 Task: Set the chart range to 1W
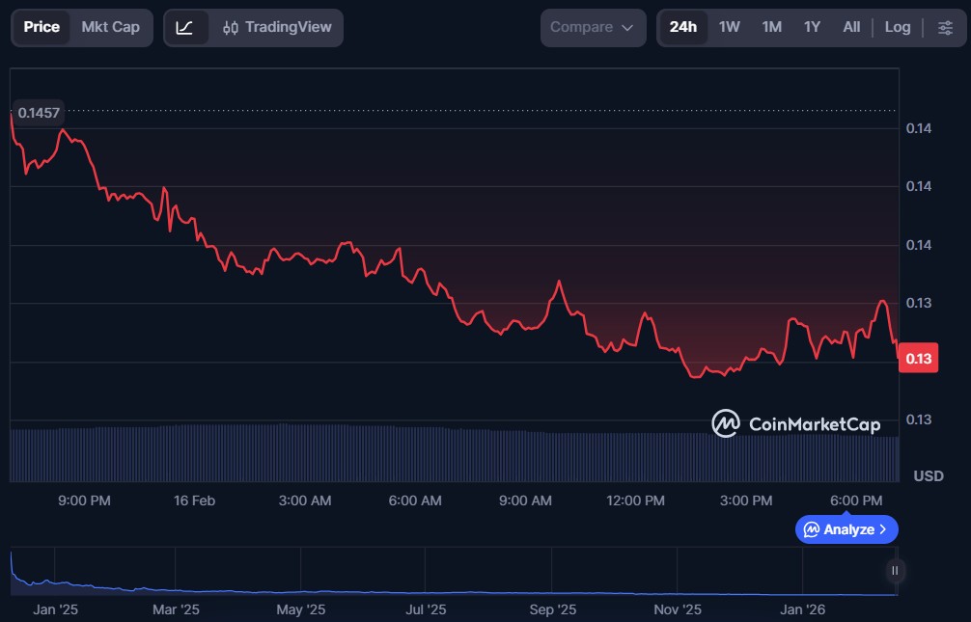pyautogui.click(x=730, y=28)
